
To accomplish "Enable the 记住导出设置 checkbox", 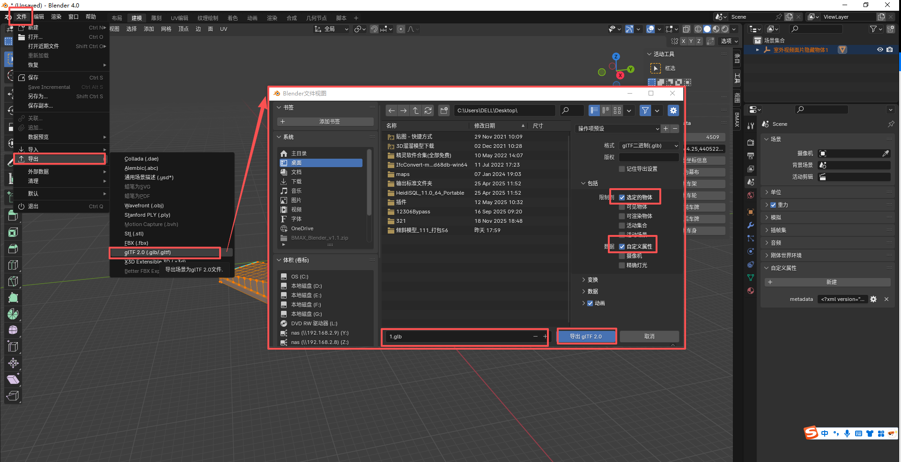I will (622, 169).
